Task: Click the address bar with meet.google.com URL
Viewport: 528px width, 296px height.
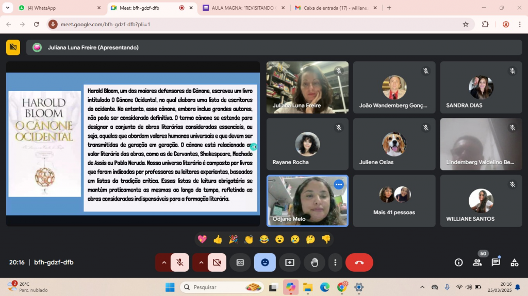Action: [x=258, y=24]
